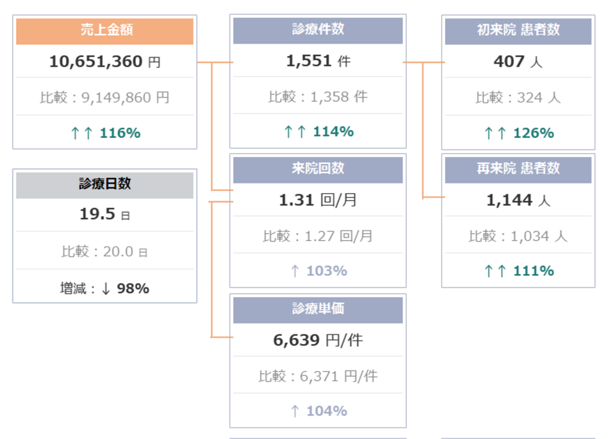The width and height of the screenshot is (610, 439).
Task: Select the 19.5 日 treatment days value
Action: point(105,214)
